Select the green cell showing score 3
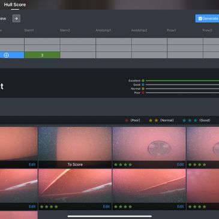Screen dimensions: 219x219 (42, 55)
